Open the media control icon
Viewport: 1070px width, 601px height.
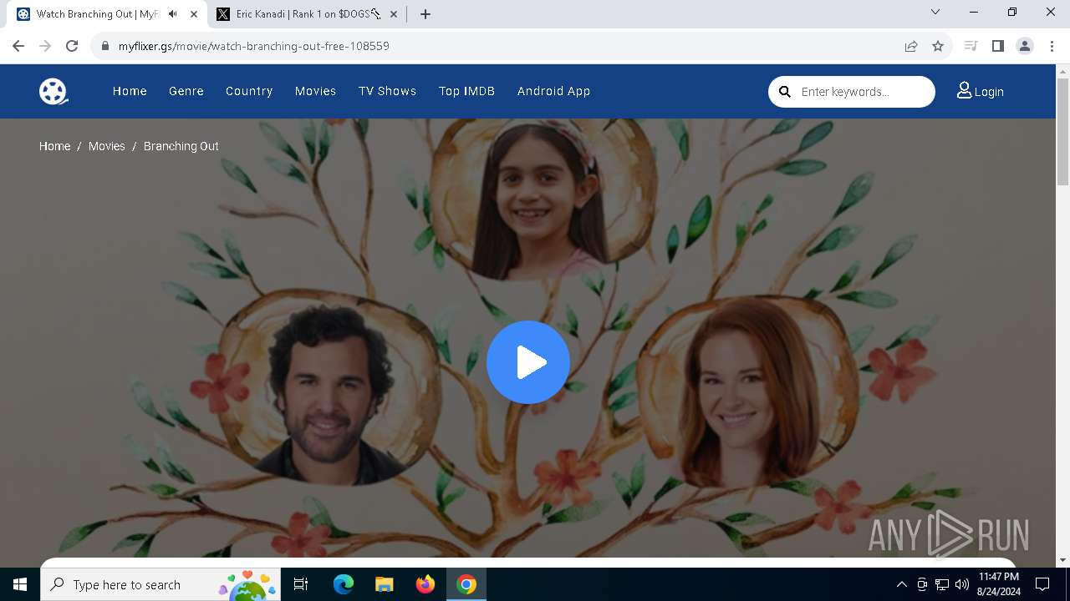point(971,46)
